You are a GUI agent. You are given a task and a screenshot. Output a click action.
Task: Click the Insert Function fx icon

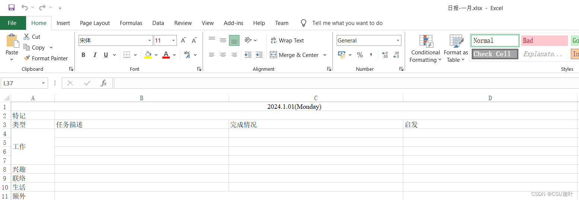[x=104, y=83]
